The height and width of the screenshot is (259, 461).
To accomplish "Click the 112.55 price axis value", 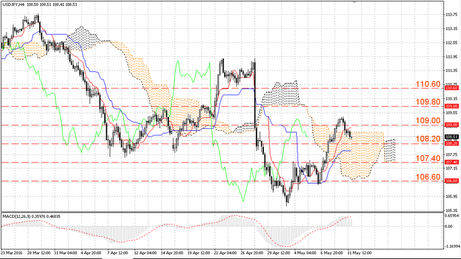I will [x=452, y=42].
